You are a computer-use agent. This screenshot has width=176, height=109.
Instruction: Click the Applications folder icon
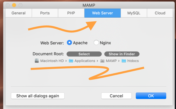pyautogui.click(x=71, y=61)
